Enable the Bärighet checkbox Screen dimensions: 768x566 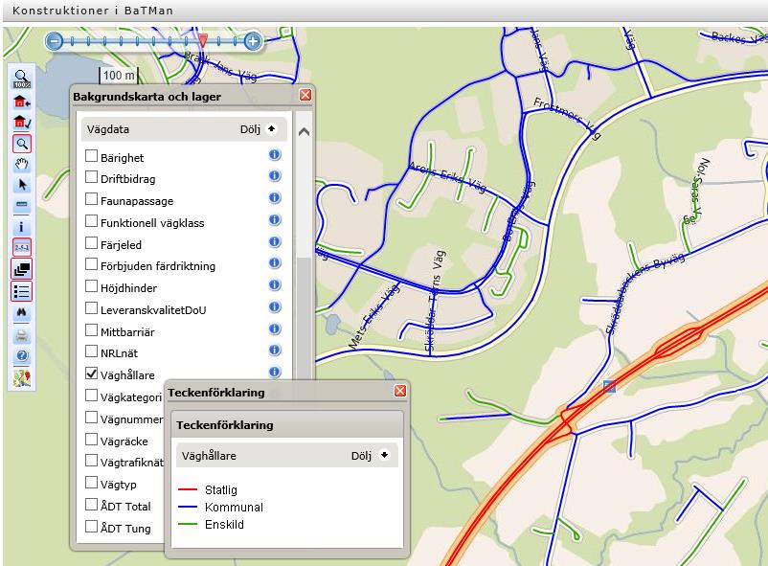(x=91, y=155)
